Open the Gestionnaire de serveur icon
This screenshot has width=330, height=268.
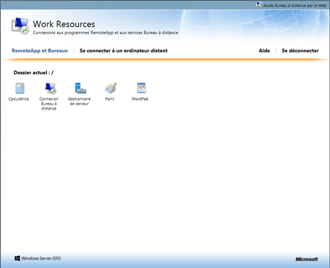tap(80, 88)
